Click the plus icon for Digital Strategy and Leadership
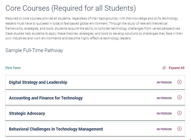Image resolution: width=191 pixels, height=140 pixels. tap(179, 82)
